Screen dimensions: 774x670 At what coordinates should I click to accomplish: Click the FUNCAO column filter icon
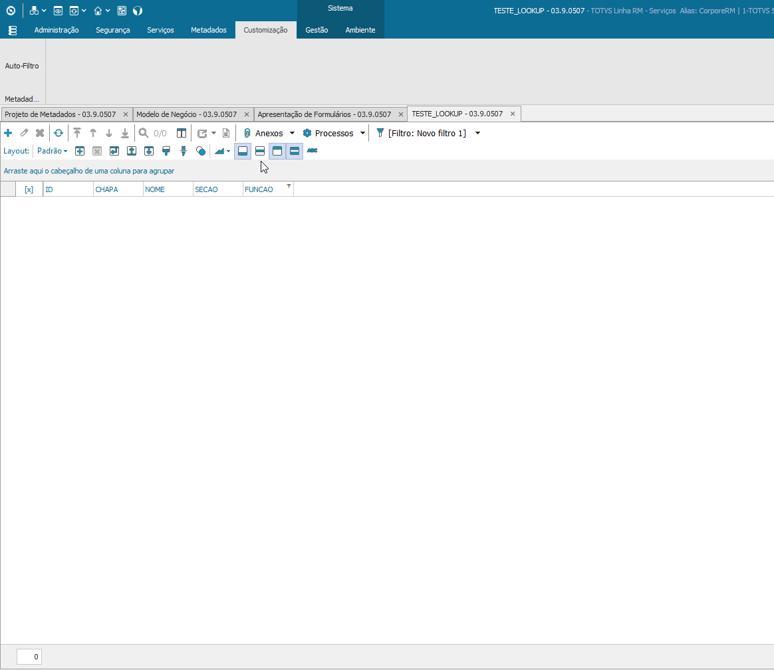click(x=289, y=186)
